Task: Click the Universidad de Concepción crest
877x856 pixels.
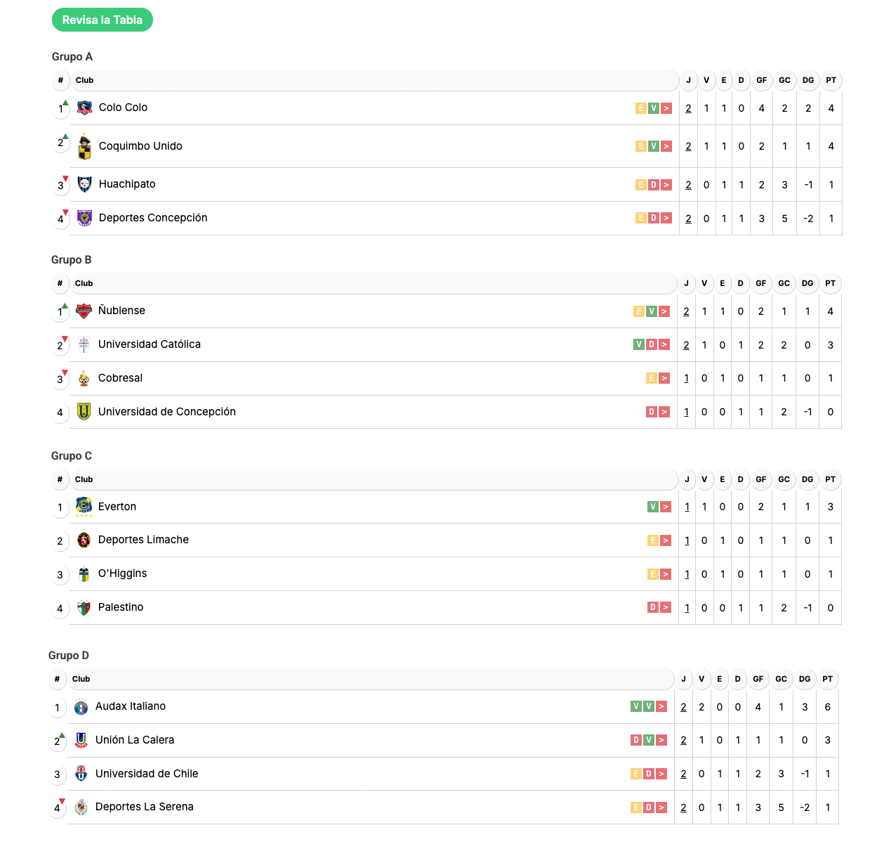Action: (84, 412)
